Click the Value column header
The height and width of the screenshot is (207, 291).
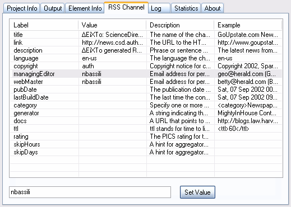pos(112,25)
